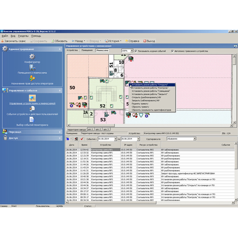Click the controller device icon above room 10
This screenshot has height=238, width=238.
pyautogui.click(x=131, y=59)
